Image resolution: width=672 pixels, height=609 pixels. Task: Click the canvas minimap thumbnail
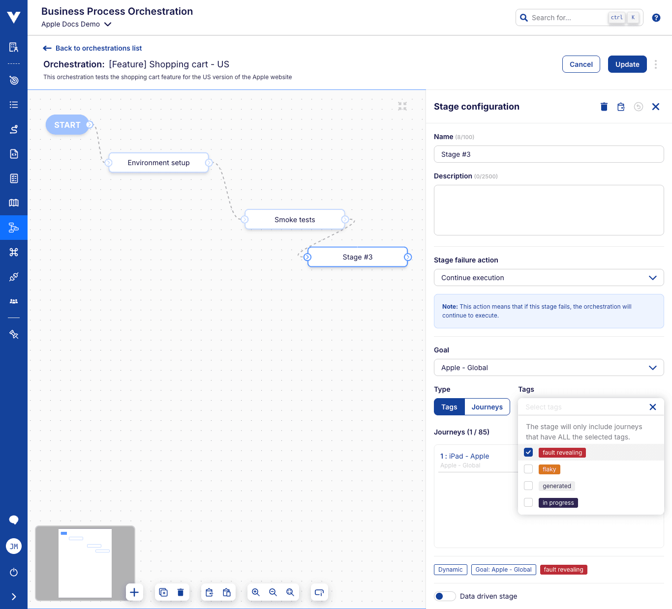[x=85, y=563]
